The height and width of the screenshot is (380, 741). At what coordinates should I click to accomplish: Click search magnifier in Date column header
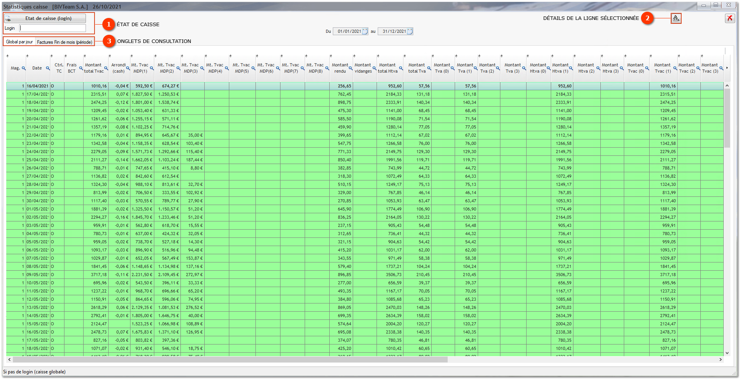48,68
